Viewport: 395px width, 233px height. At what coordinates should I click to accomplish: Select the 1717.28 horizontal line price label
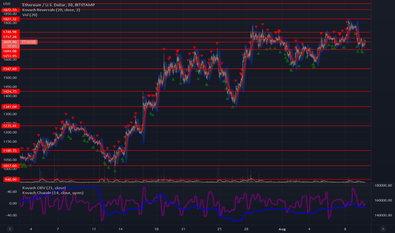coord(10,37)
